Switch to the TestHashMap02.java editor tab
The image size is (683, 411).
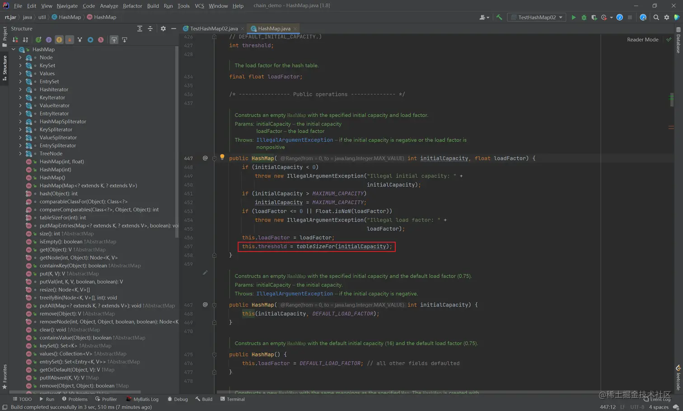213,28
